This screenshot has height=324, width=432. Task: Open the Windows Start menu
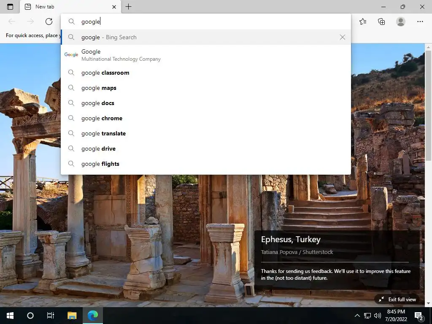tap(10, 316)
